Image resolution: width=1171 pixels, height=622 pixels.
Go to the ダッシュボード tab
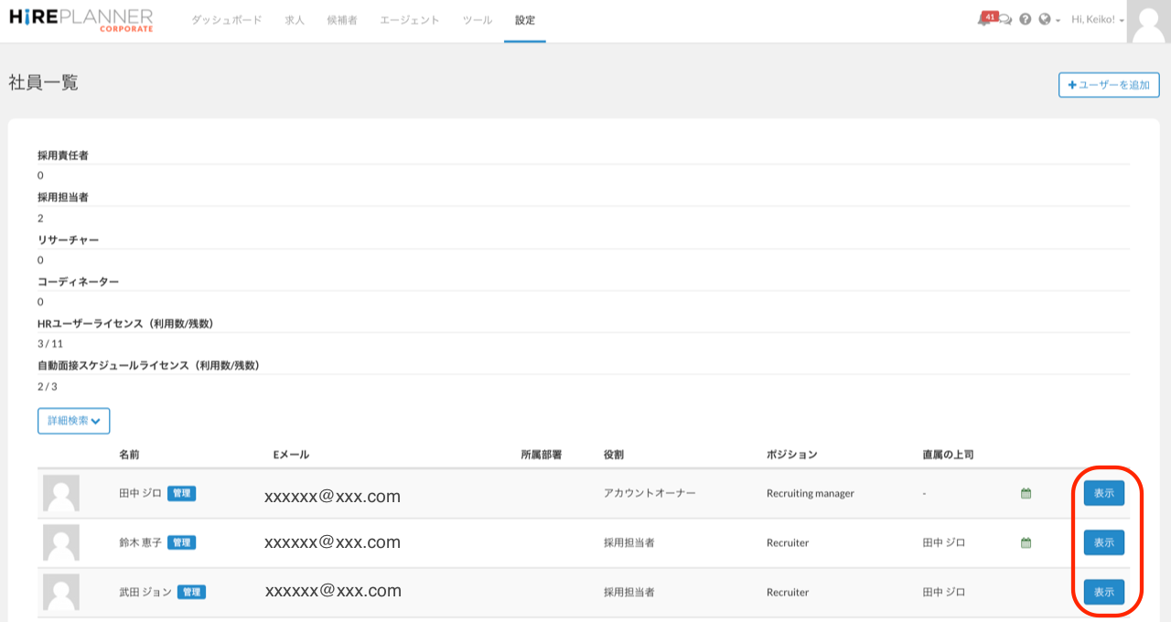[x=226, y=20]
